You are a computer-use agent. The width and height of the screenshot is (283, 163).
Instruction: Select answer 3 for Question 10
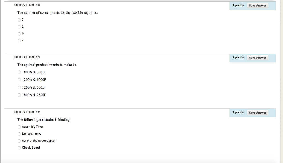(x=19, y=20)
